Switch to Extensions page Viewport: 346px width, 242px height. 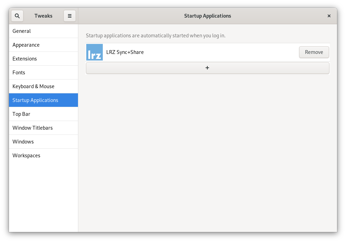click(24, 59)
